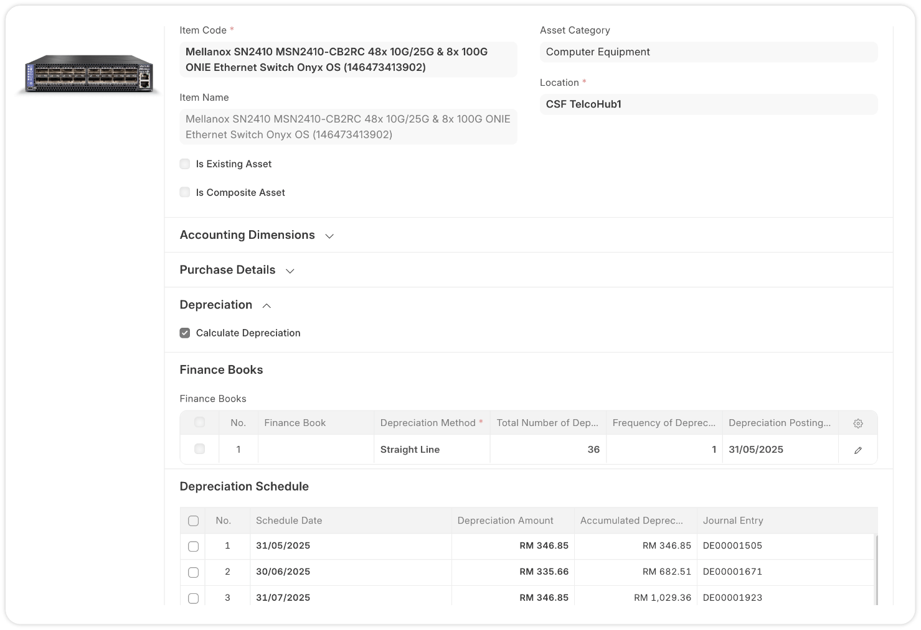Edit Straight Line finance book row
This screenshot has width=921, height=630.
tap(857, 450)
